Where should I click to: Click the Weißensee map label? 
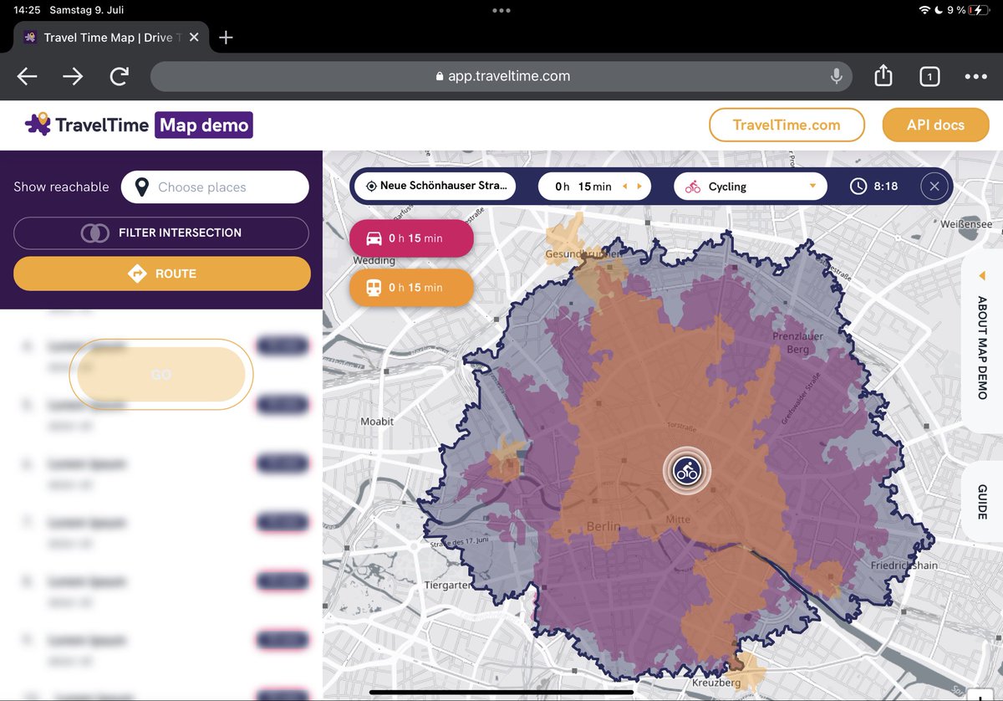(966, 224)
